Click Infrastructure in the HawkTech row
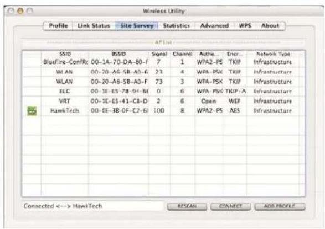The height and width of the screenshot is (229, 325). click(273, 111)
